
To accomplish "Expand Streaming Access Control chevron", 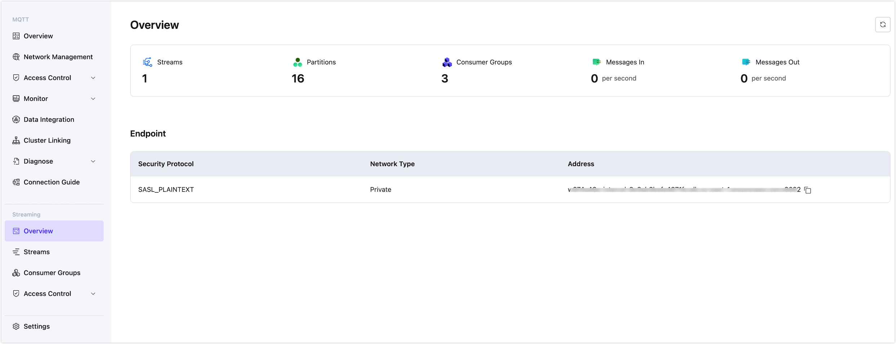I will [93, 294].
